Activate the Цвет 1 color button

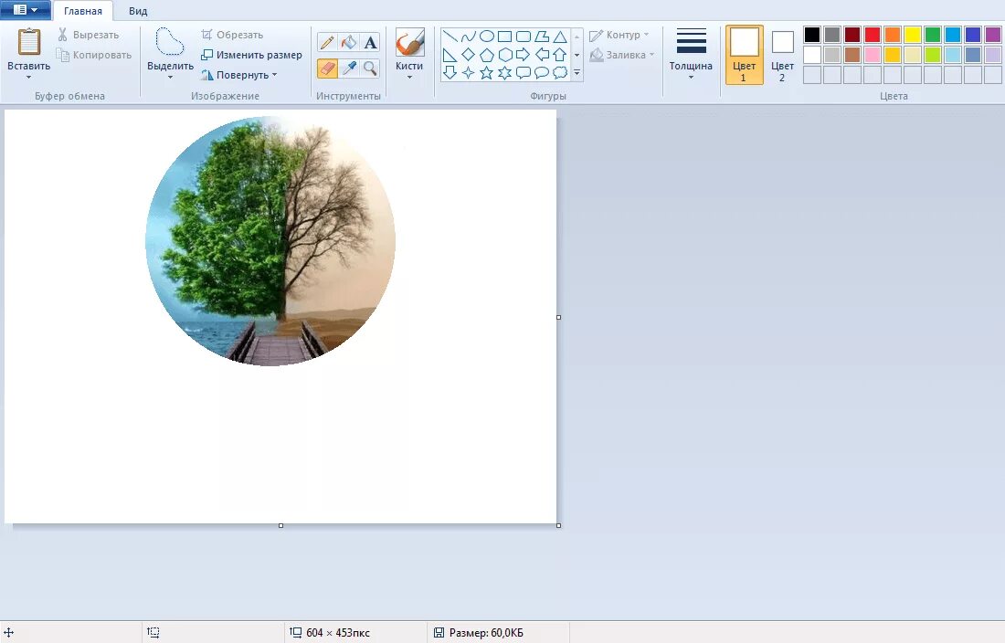[744, 55]
